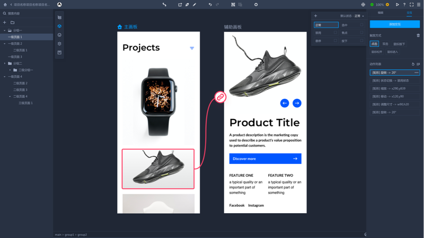The width and height of the screenshot is (424, 238).
Task: Check the 禁用 state checkbox
Action: click(335, 33)
